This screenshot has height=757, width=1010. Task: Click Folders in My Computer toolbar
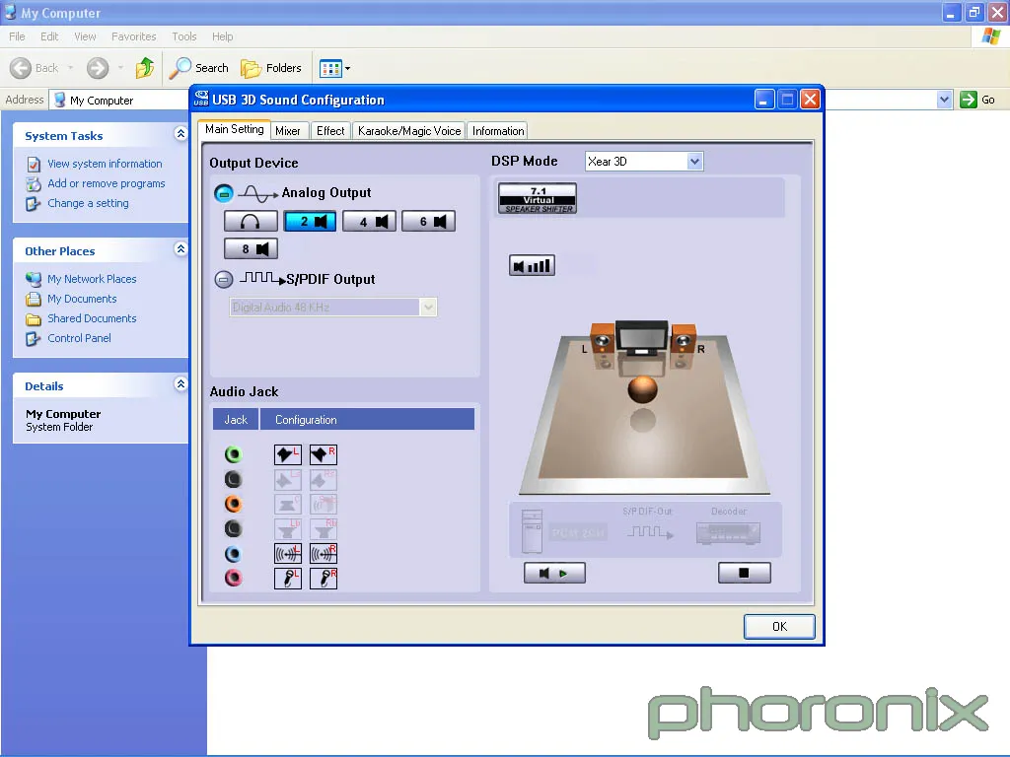click(271, 68)
